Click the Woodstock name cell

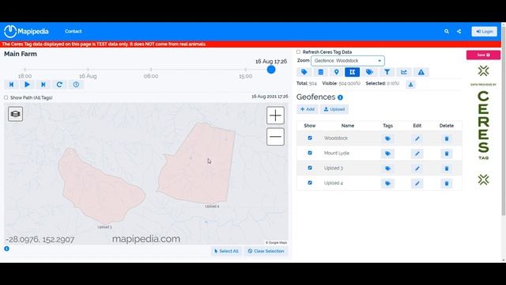coord(335,138)
